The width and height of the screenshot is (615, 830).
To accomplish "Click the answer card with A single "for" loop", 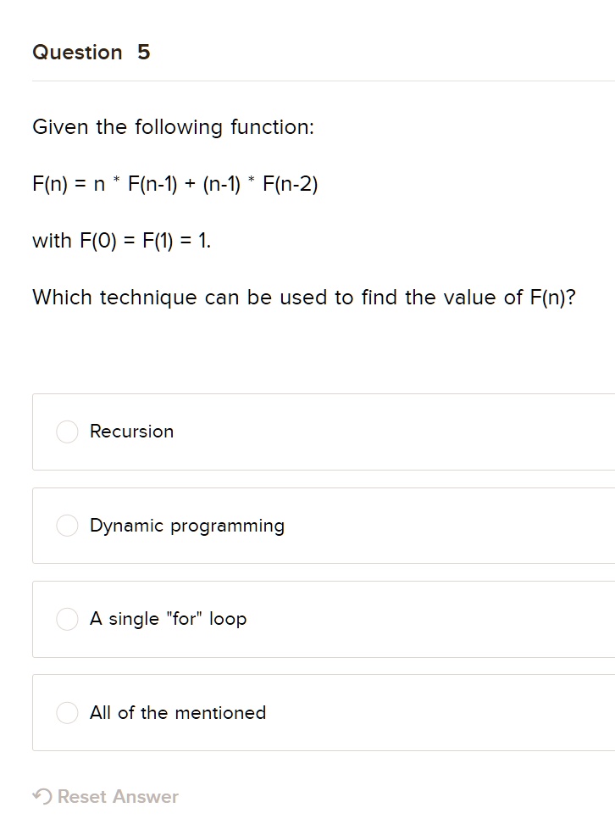I will (322, 619).
